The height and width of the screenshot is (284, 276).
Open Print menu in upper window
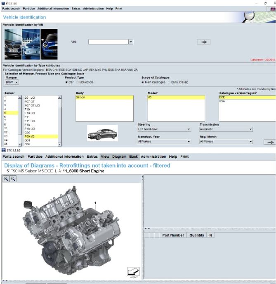(119, 9)
